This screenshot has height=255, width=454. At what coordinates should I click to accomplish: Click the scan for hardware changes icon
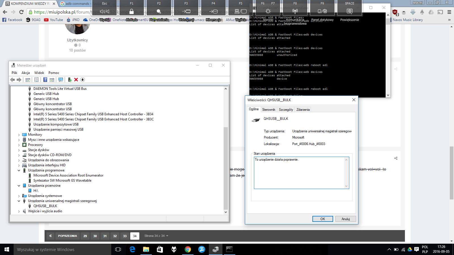coord(60,80)
